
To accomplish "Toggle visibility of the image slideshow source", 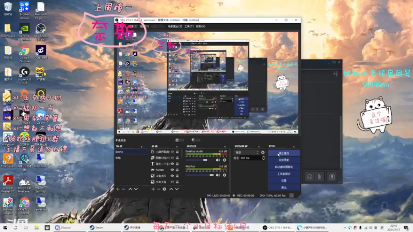I will tap(172, 158).
